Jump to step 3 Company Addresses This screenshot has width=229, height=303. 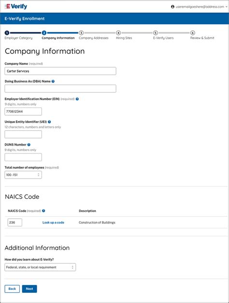(x=94, y=35)
